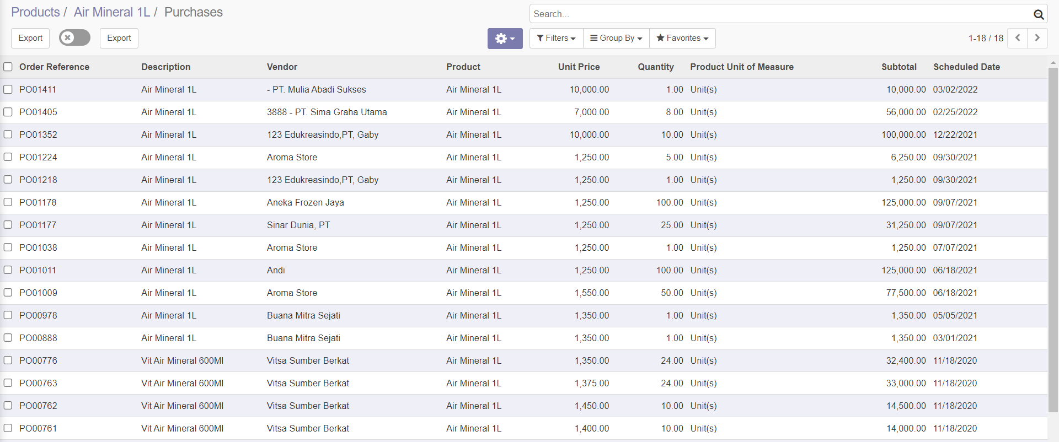Open order PO00762 row
Image resolution: width=1059 pixels, height=442 pixels.
tap(524, 406)
